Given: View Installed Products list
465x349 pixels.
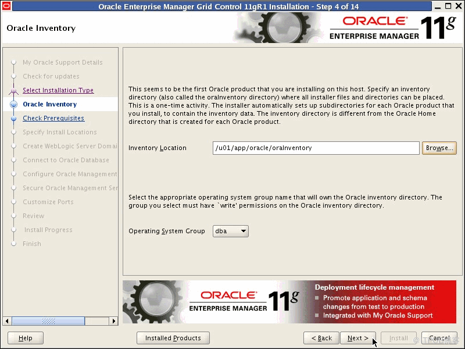Looking at the screenshot, I should tap(173, 338).
